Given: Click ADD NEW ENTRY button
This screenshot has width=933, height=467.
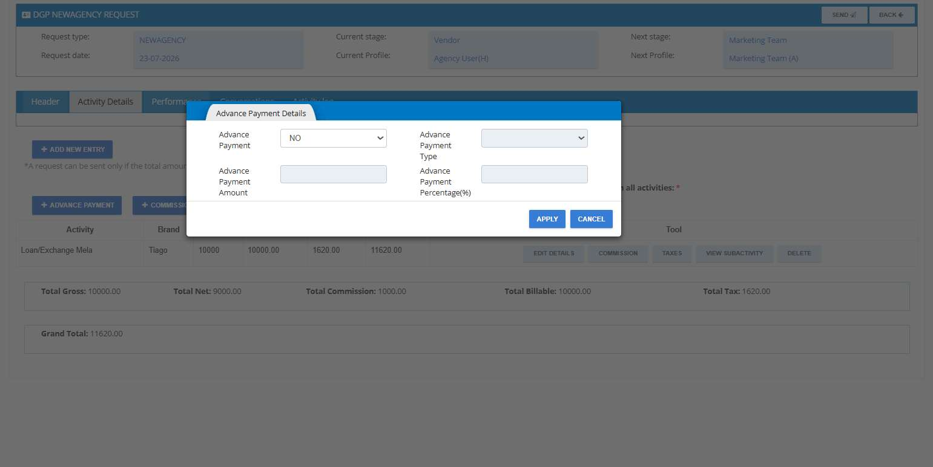Looking at the screenshot, I should click(72, 149).
